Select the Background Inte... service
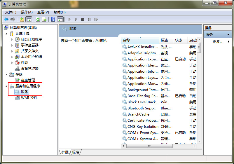The height and width of the screenshot is (164, 234). 159,90
